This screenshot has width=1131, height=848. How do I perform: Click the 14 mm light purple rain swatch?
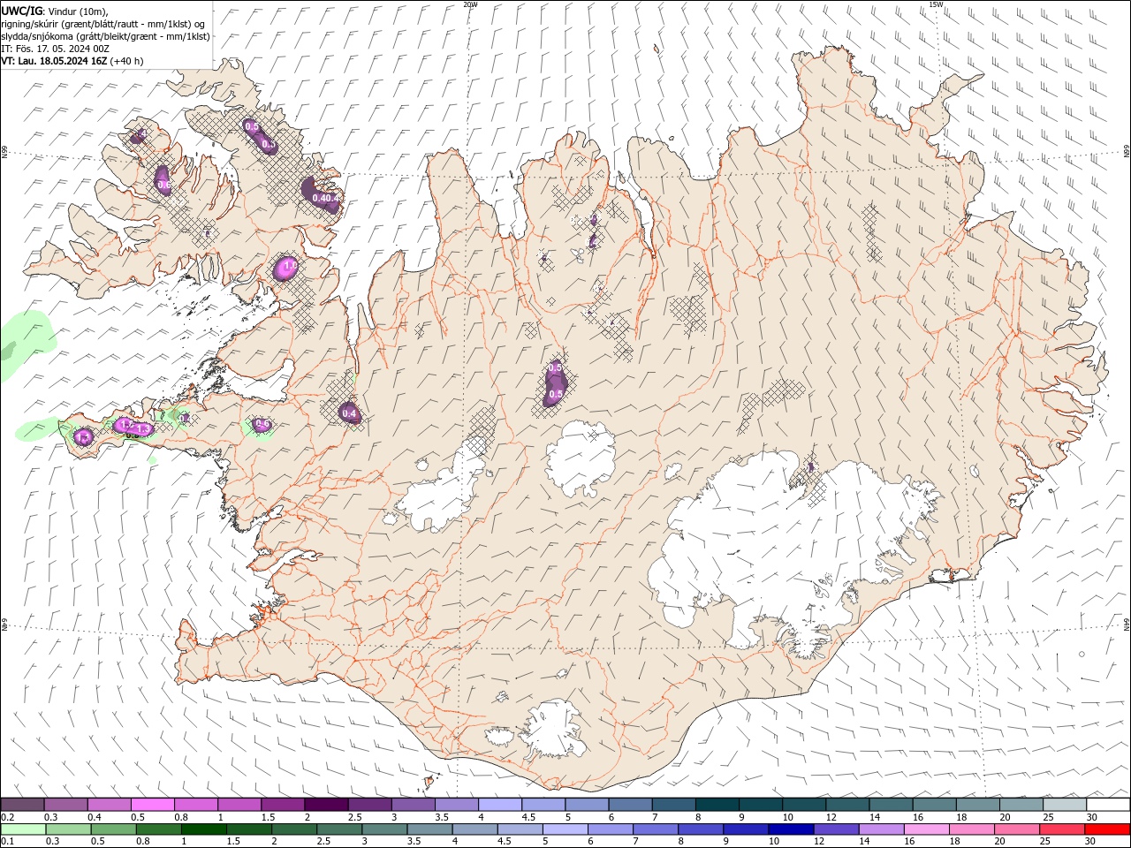[882, 829]
